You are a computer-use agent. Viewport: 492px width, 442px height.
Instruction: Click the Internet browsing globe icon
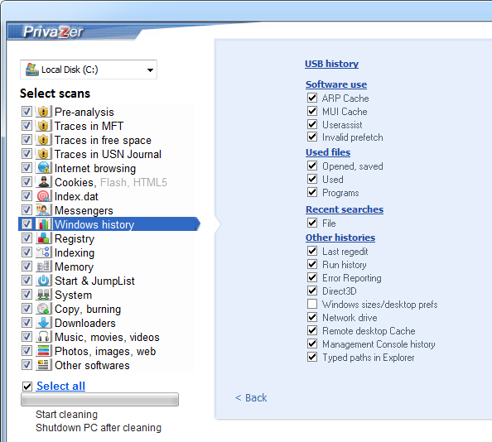click(x=43, y=168)
